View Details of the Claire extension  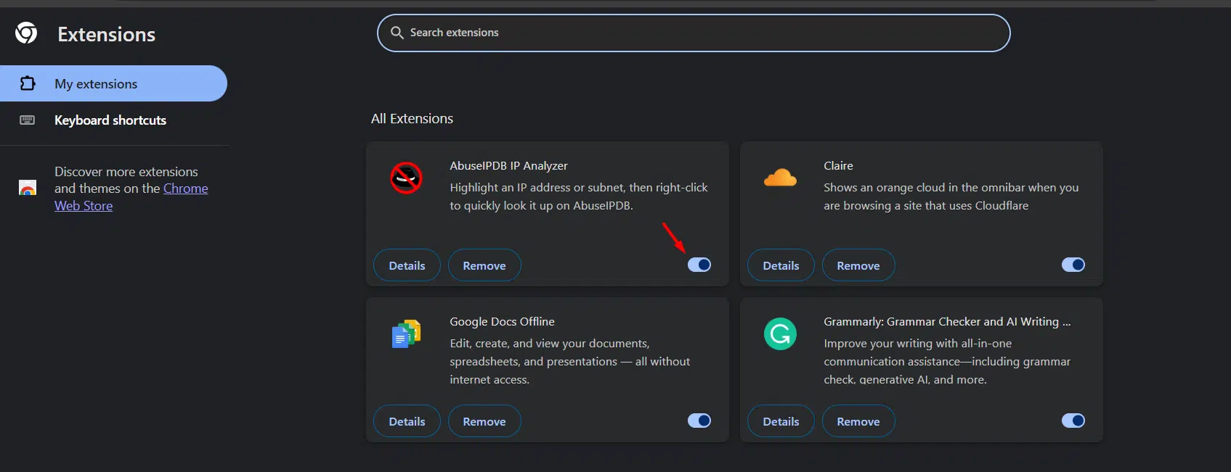click(x=781, y=265)
